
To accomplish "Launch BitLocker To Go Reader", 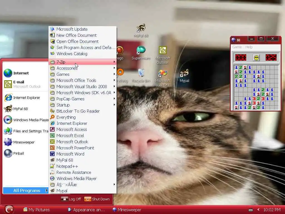I will coord(82,111).
